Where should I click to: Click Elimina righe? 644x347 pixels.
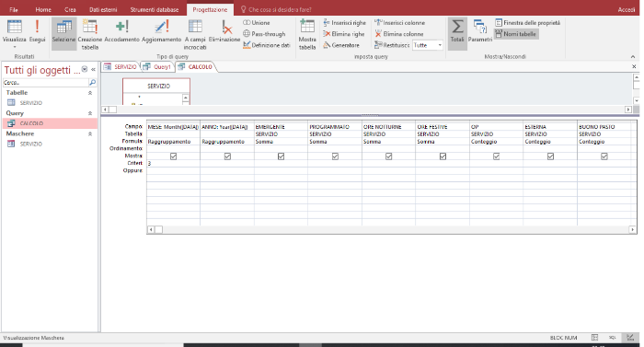[x=344, y=34]
